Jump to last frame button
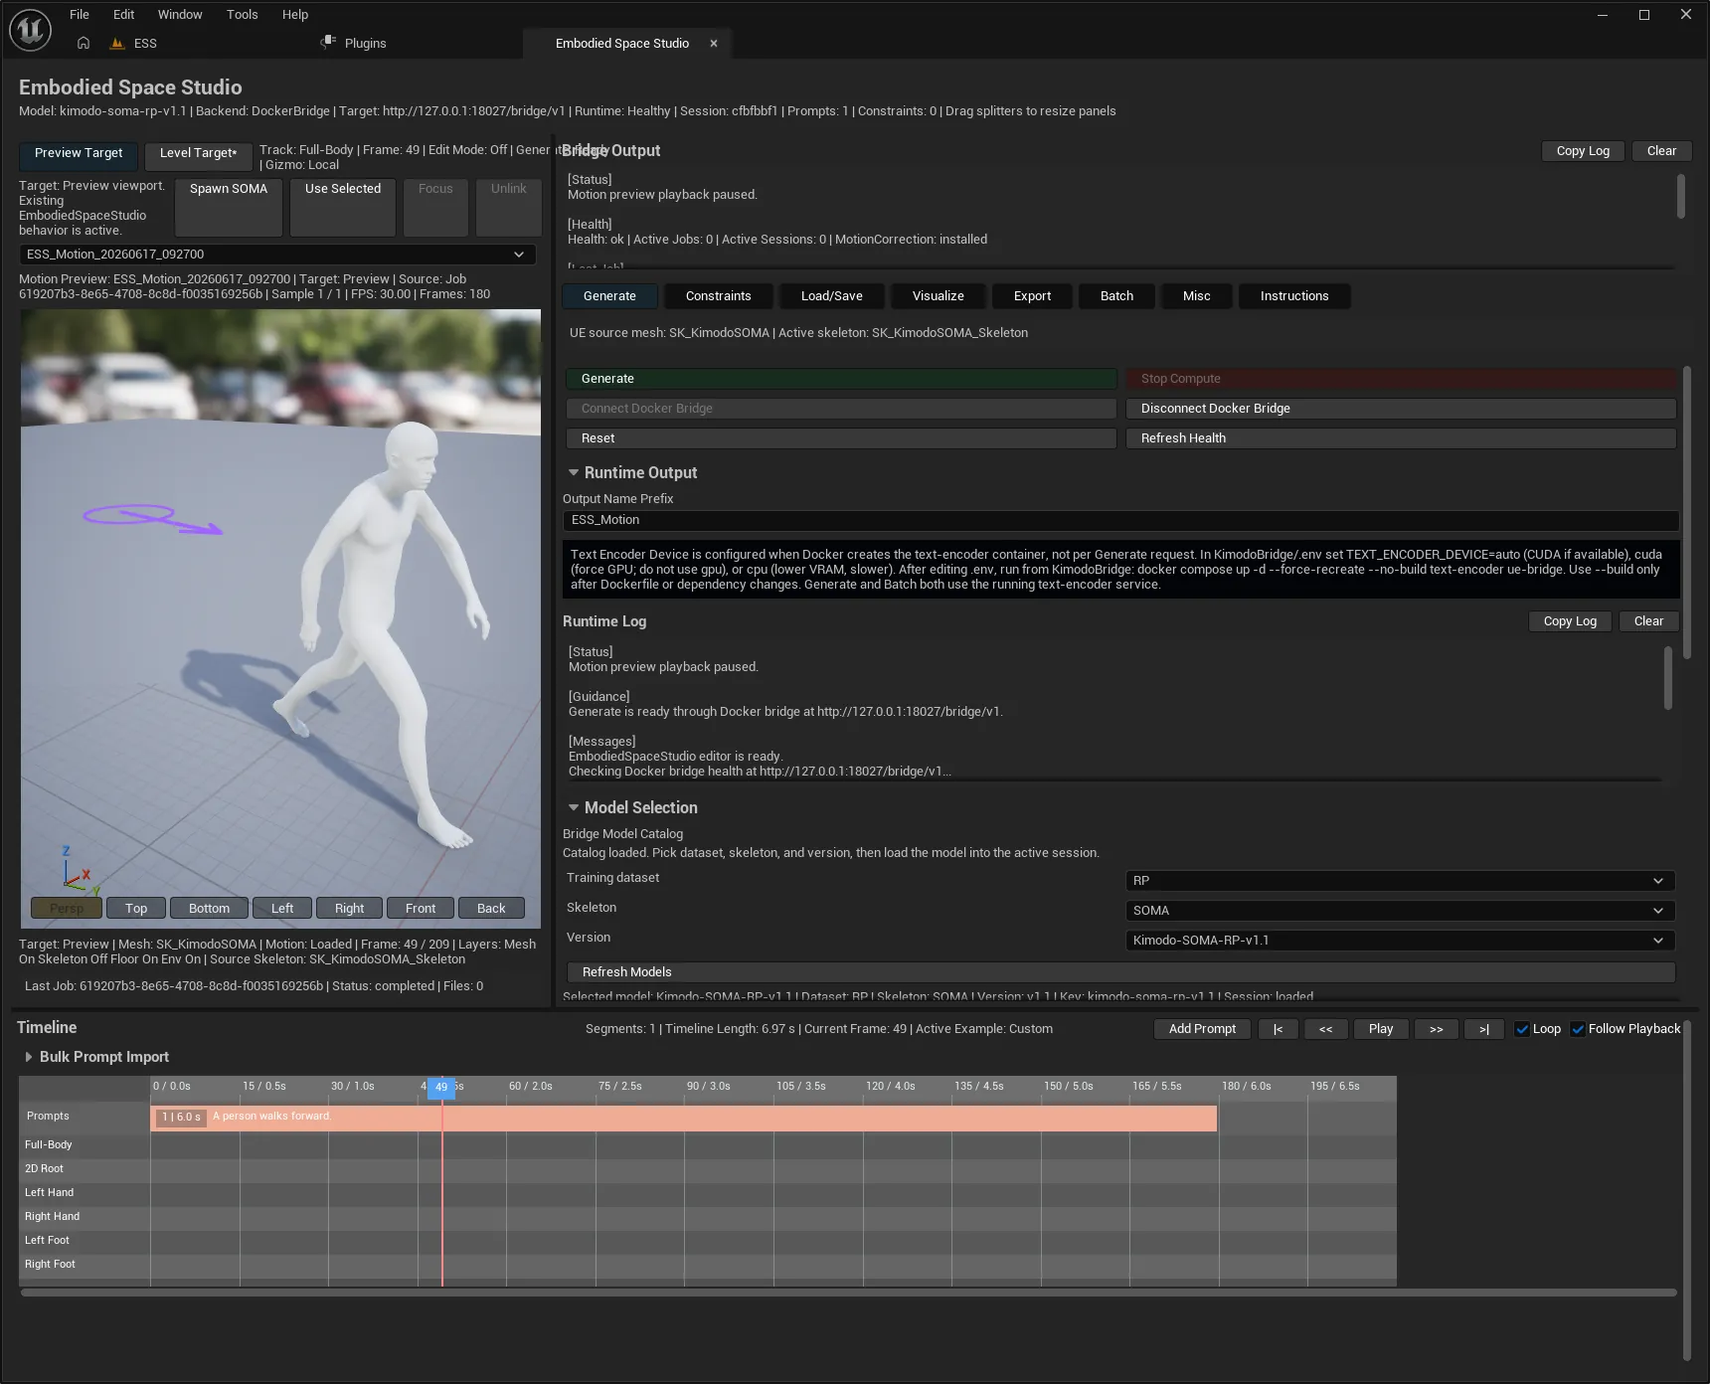1710x1384 pixels. (1484, 1029)
